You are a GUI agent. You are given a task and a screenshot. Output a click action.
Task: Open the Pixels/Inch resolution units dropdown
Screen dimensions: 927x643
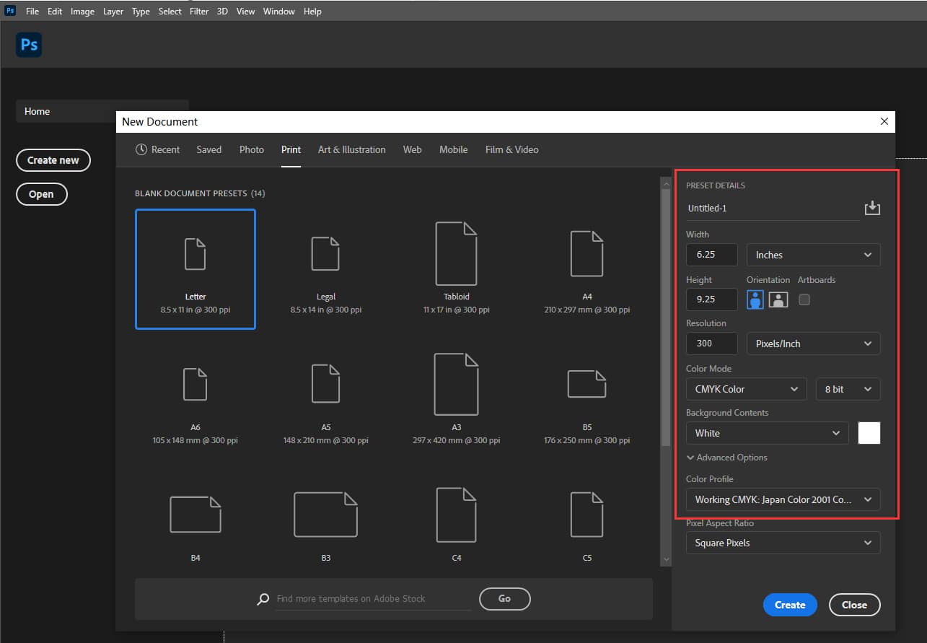(x=814, y=344)
